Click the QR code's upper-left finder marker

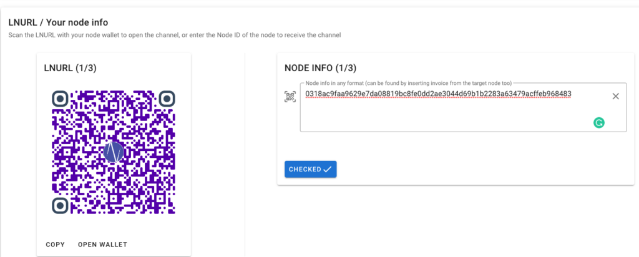(x=60, y=99)
